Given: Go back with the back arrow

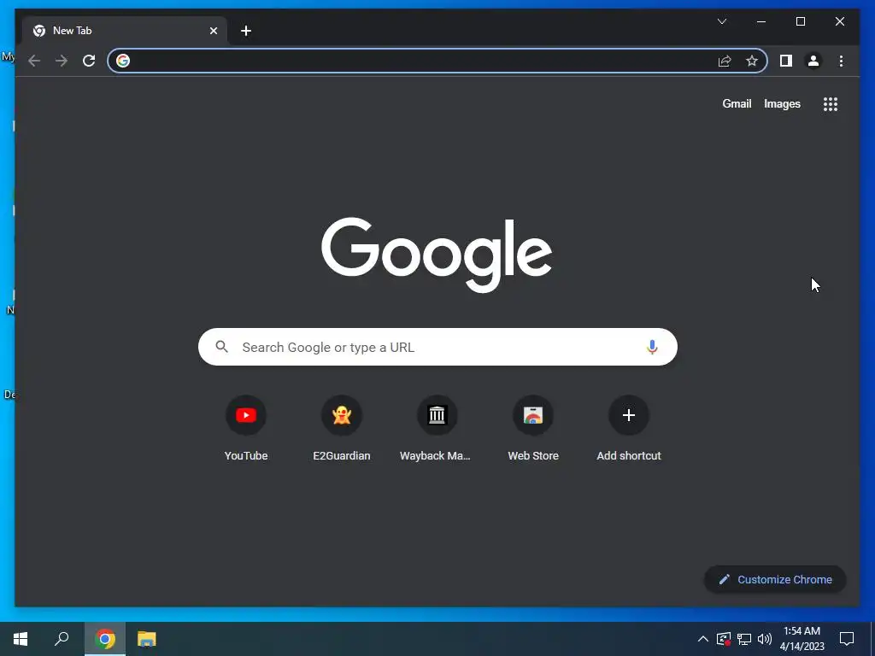Looking at the screenshot, I should (x=34, y=61).
